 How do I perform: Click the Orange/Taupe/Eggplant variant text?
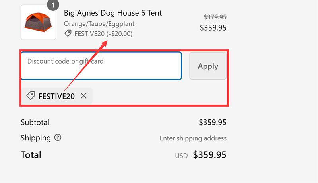[x=99, y=24]
